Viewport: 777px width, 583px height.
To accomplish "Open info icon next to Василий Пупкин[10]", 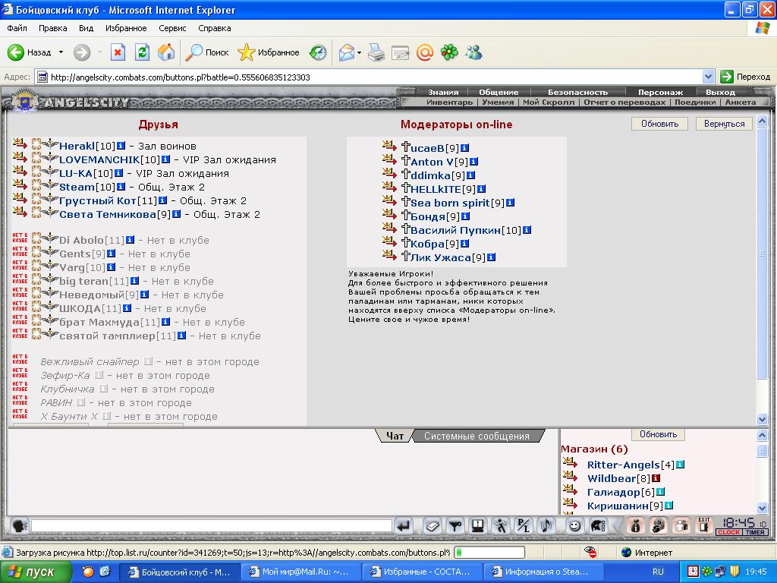I will click(x=527, y=230).
